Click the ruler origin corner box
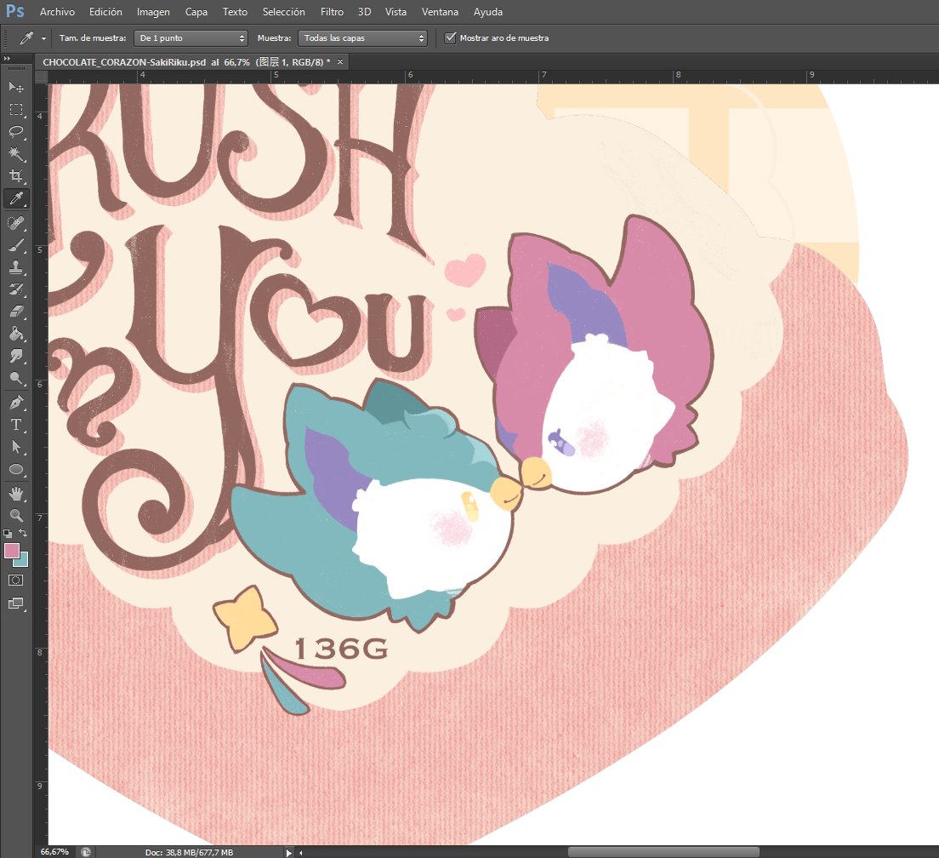The width and height of the screenshot is (939, 858). tap(42, 76)
